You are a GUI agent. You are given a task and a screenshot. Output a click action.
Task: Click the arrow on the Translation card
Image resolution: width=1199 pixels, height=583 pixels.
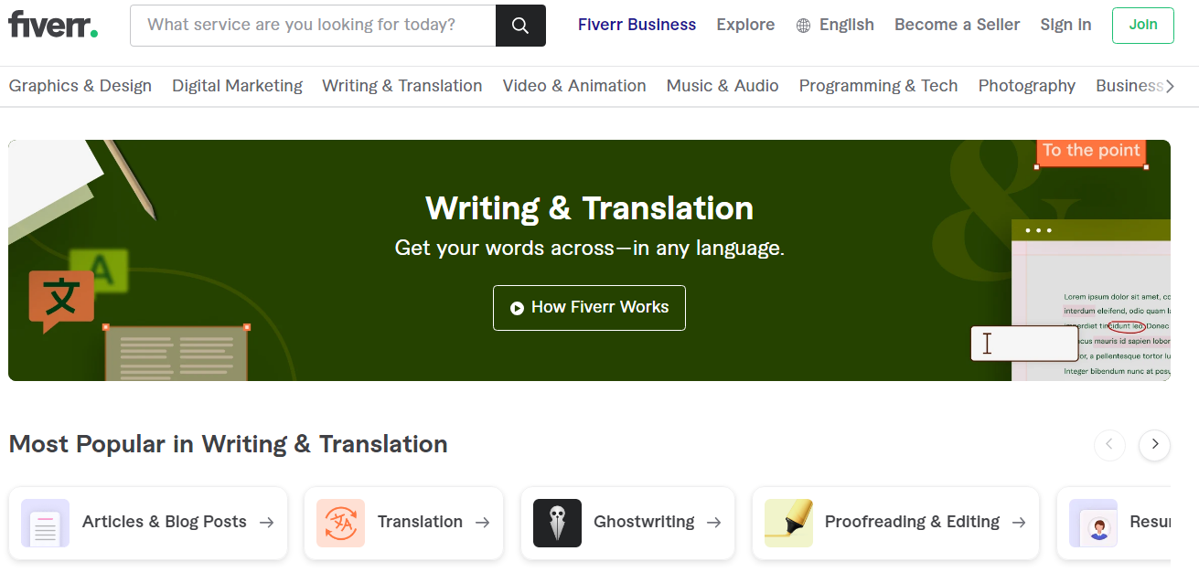[483, 523]
